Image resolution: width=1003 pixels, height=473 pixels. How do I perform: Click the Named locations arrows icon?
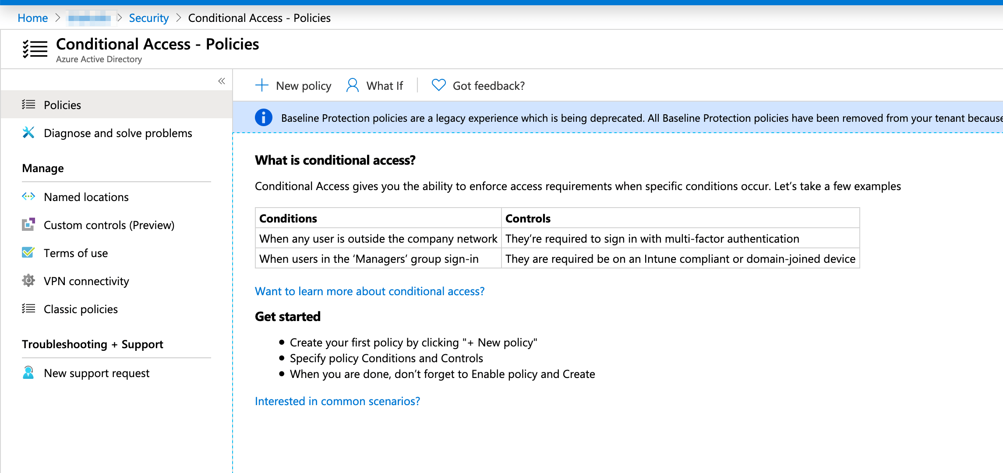point(28,197)
